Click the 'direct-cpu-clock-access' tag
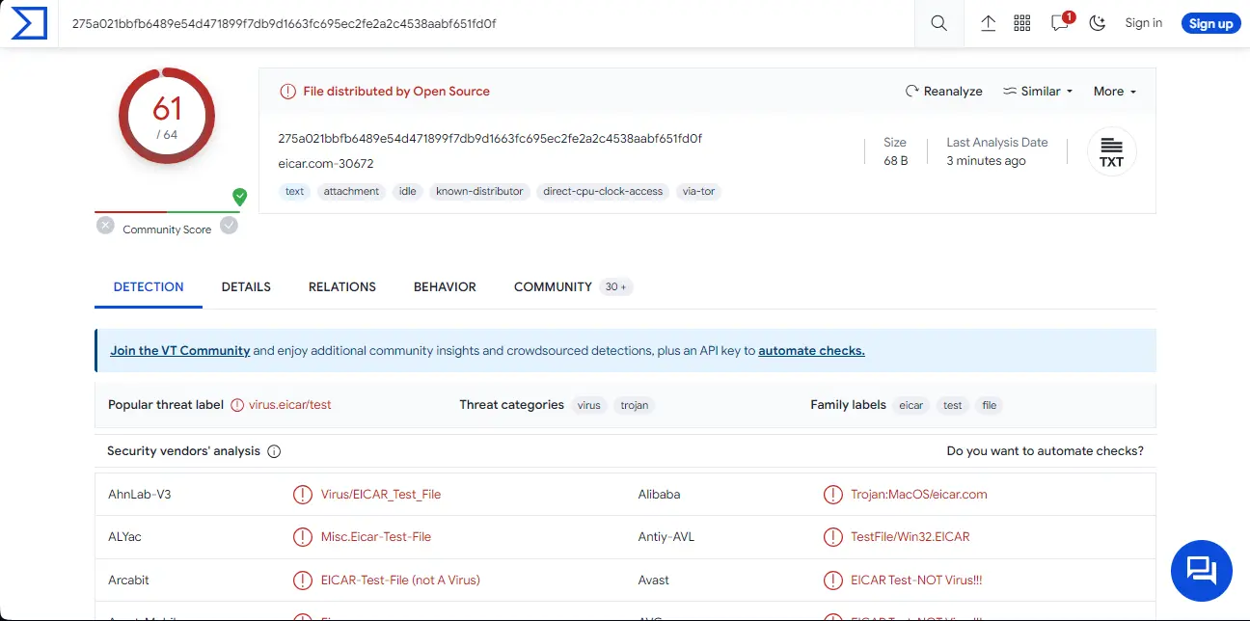1250x621 pixels. (x=603, y=191)
